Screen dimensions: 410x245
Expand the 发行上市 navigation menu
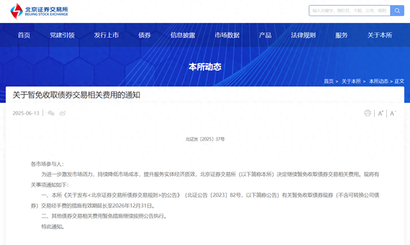106,35
